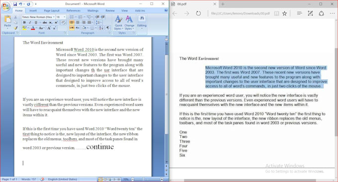
Task: Click the browser More (ellipsis) button
Action: (x=332, y=13)
